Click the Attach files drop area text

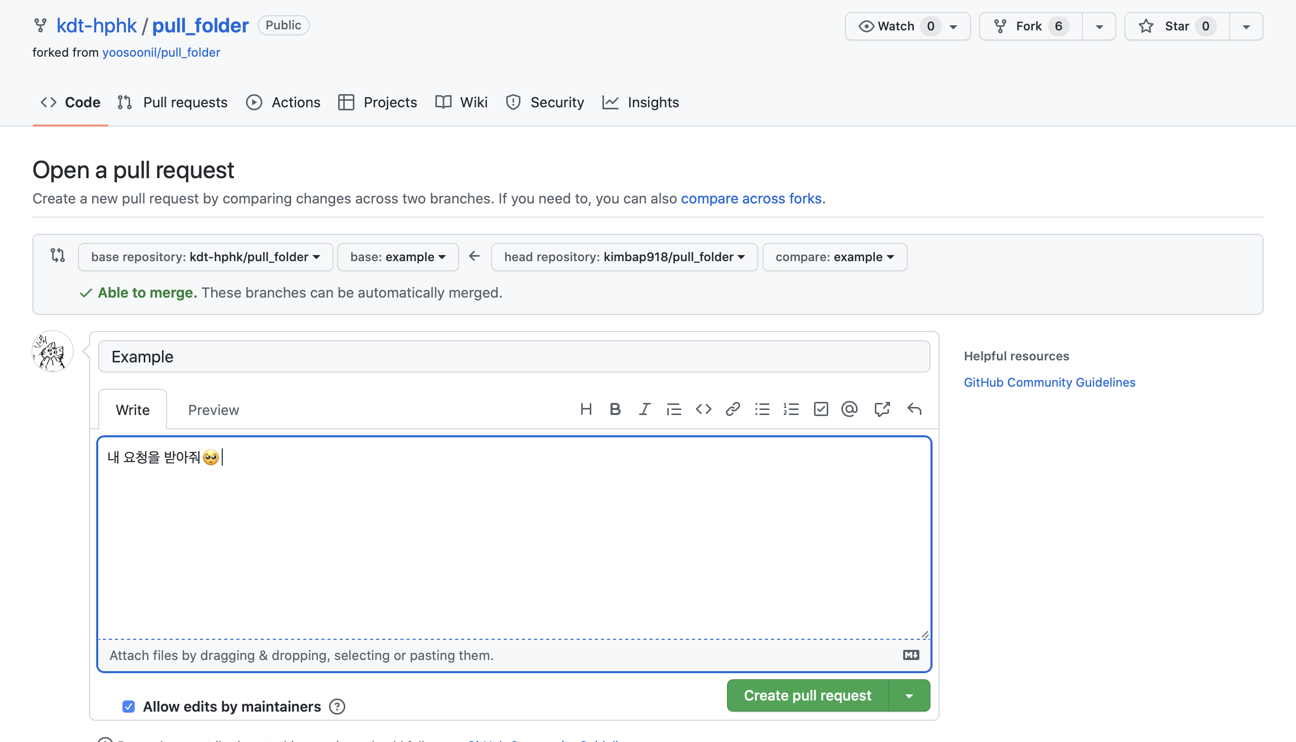click(x=301, y=655)
